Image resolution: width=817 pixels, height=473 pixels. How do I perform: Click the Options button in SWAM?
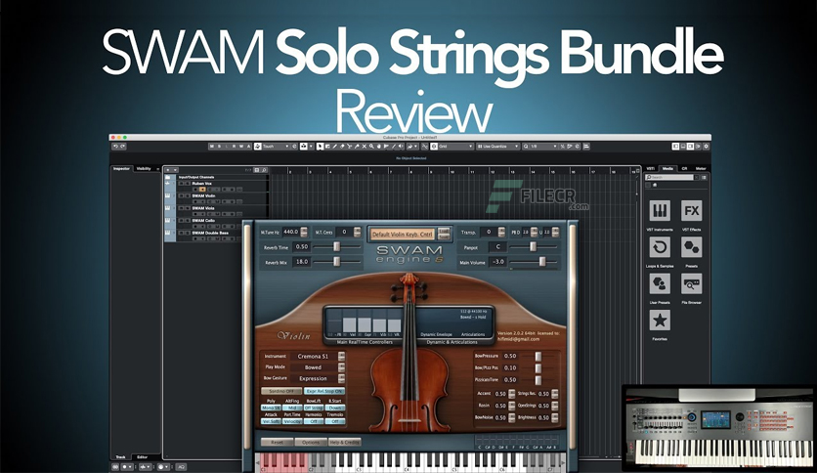coord(311,443)
